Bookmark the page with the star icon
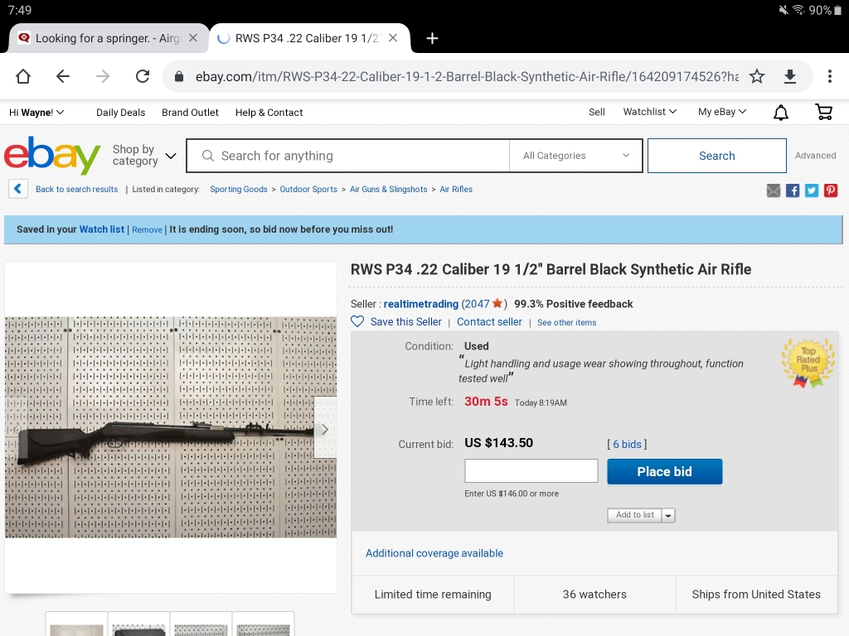 click(757, 76)
